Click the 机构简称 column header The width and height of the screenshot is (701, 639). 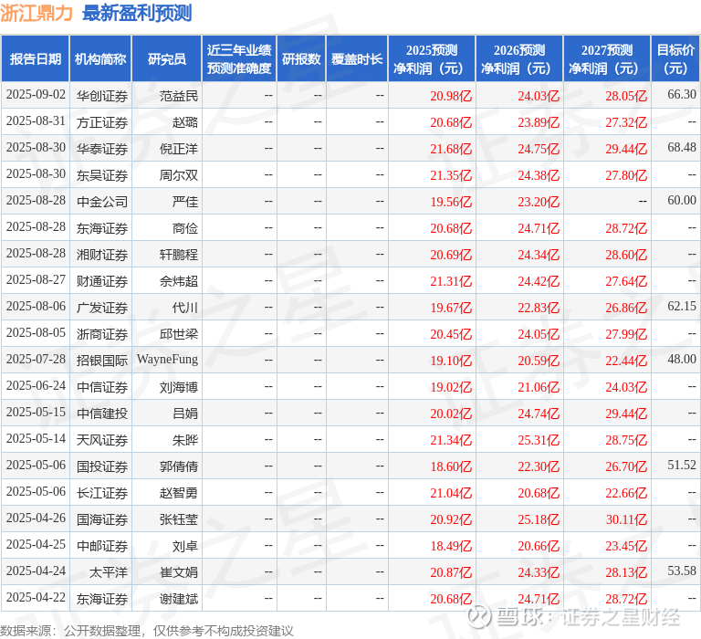[100, 59]
